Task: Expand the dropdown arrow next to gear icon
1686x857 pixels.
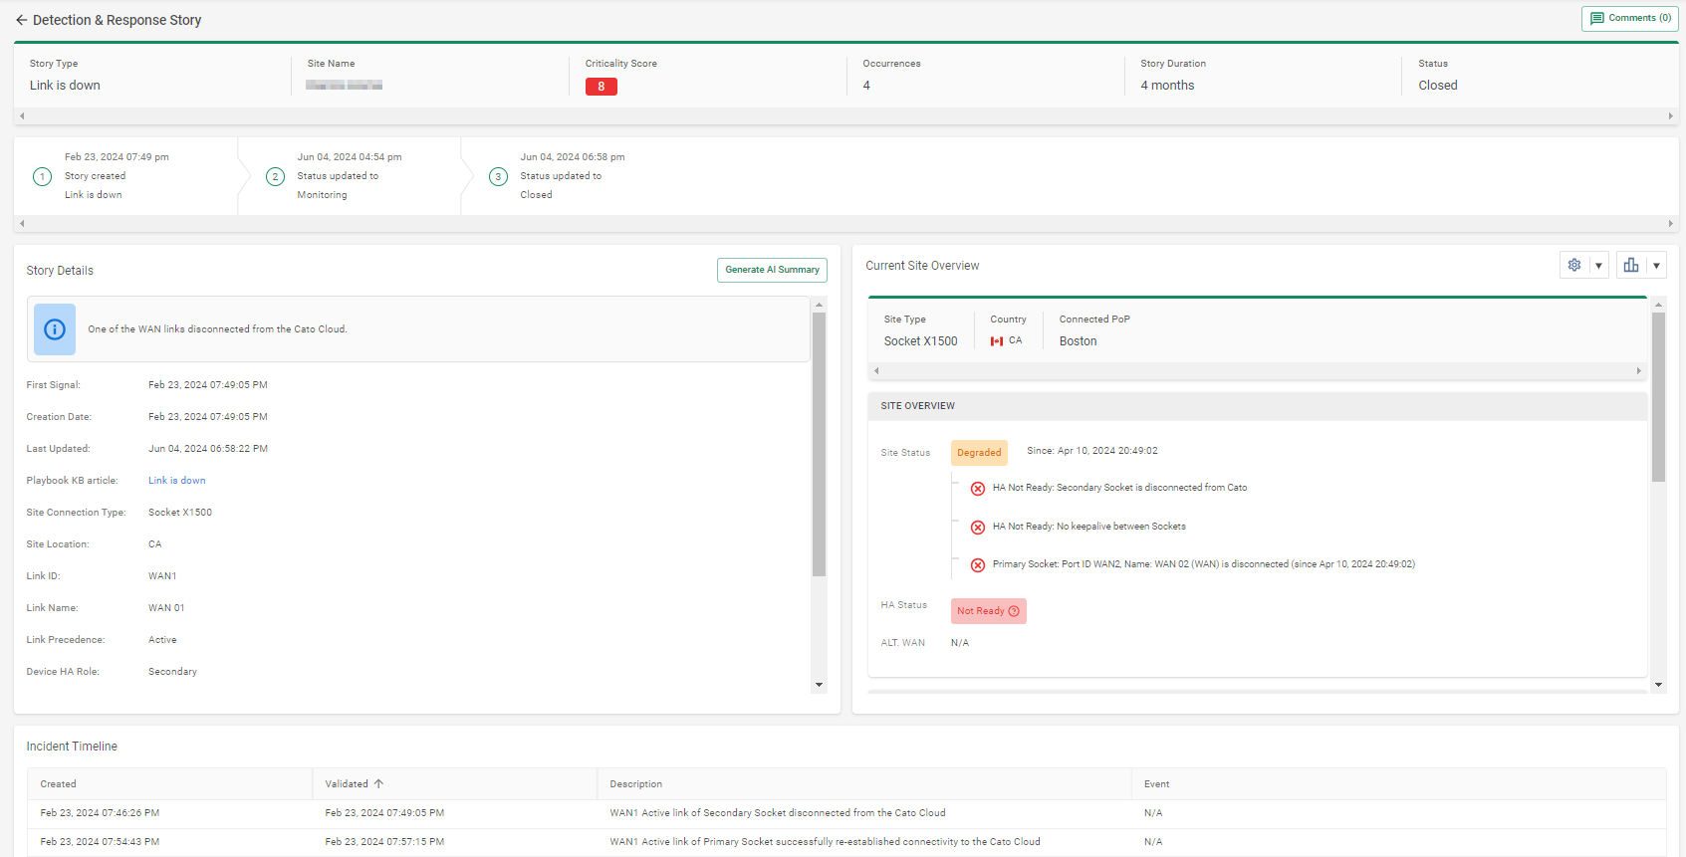Action: pyautogui.click(x=1598, y=266)
